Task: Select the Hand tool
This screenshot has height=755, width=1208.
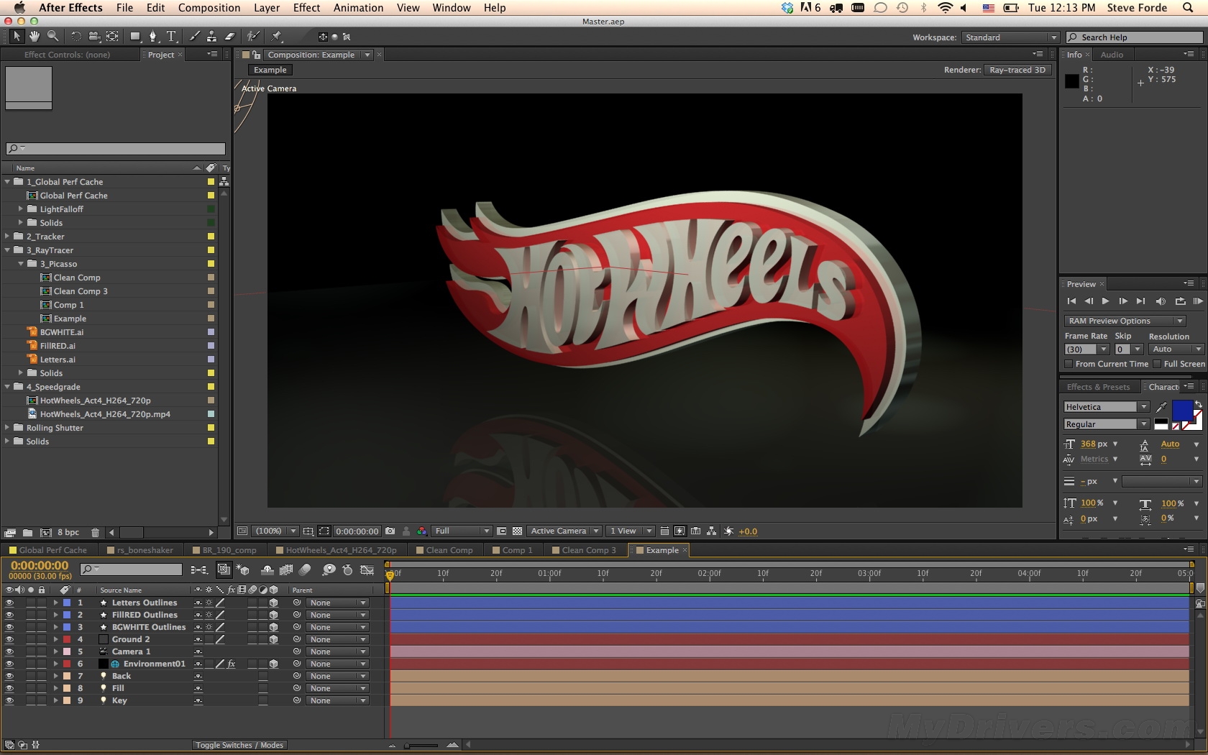Action: click(34, 36)
